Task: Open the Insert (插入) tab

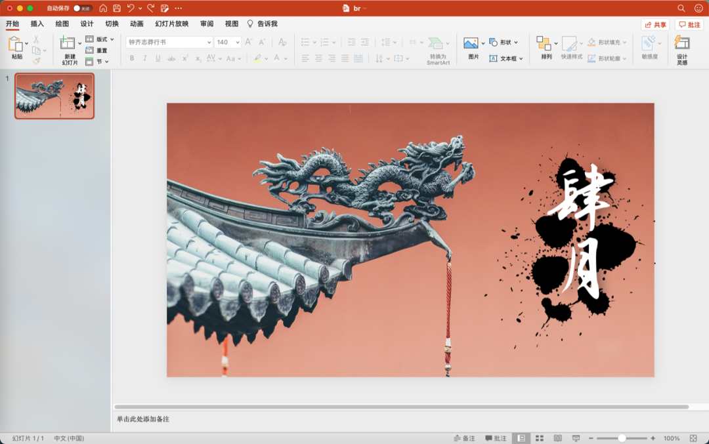Action: pos(37,24)
